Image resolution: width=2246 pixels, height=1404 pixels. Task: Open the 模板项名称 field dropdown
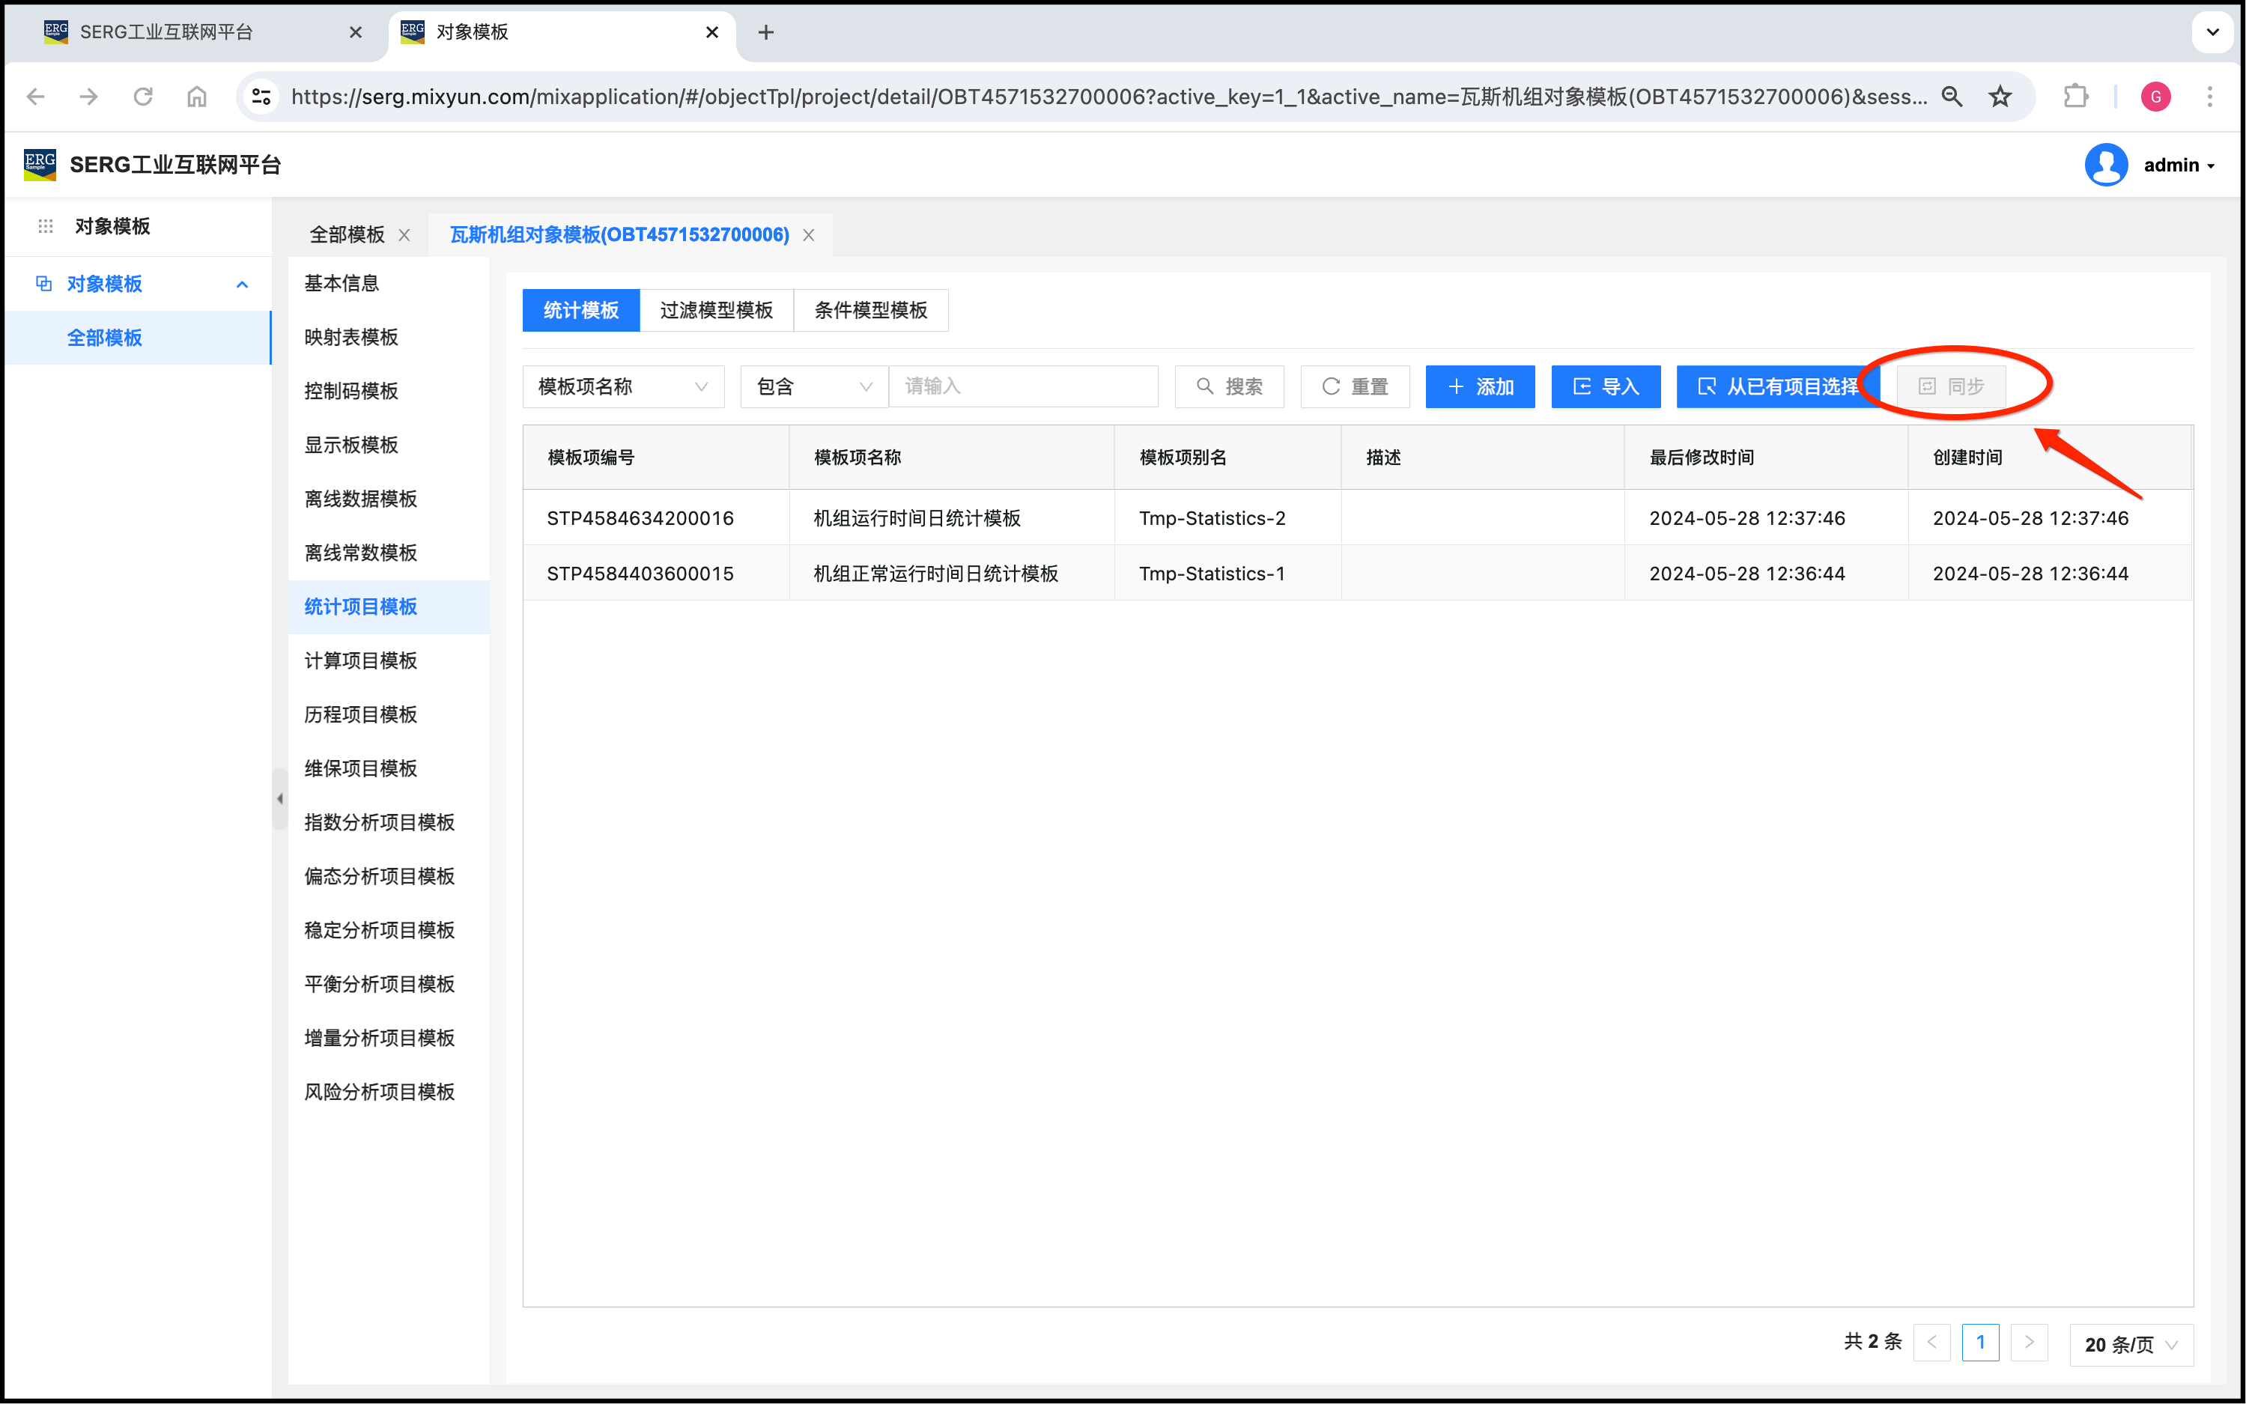623,386
